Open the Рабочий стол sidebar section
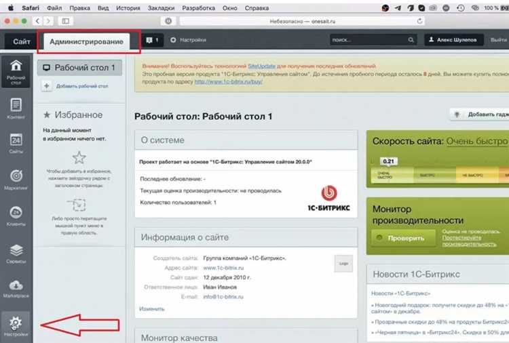The width and height of the screenshot is (509, 343). 16,72
